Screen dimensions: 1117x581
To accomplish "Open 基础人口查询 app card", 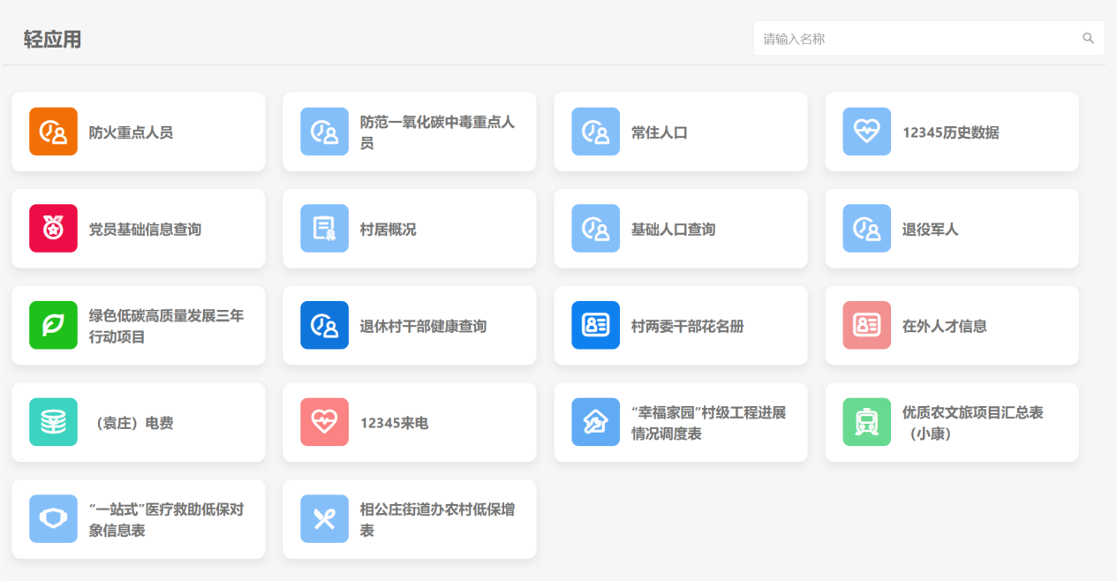I will [680, 229].
